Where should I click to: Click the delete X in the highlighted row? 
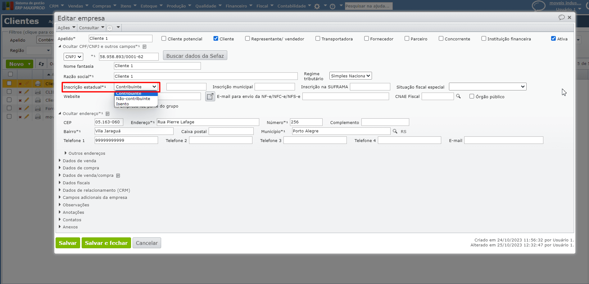click(x=20, y=84)
